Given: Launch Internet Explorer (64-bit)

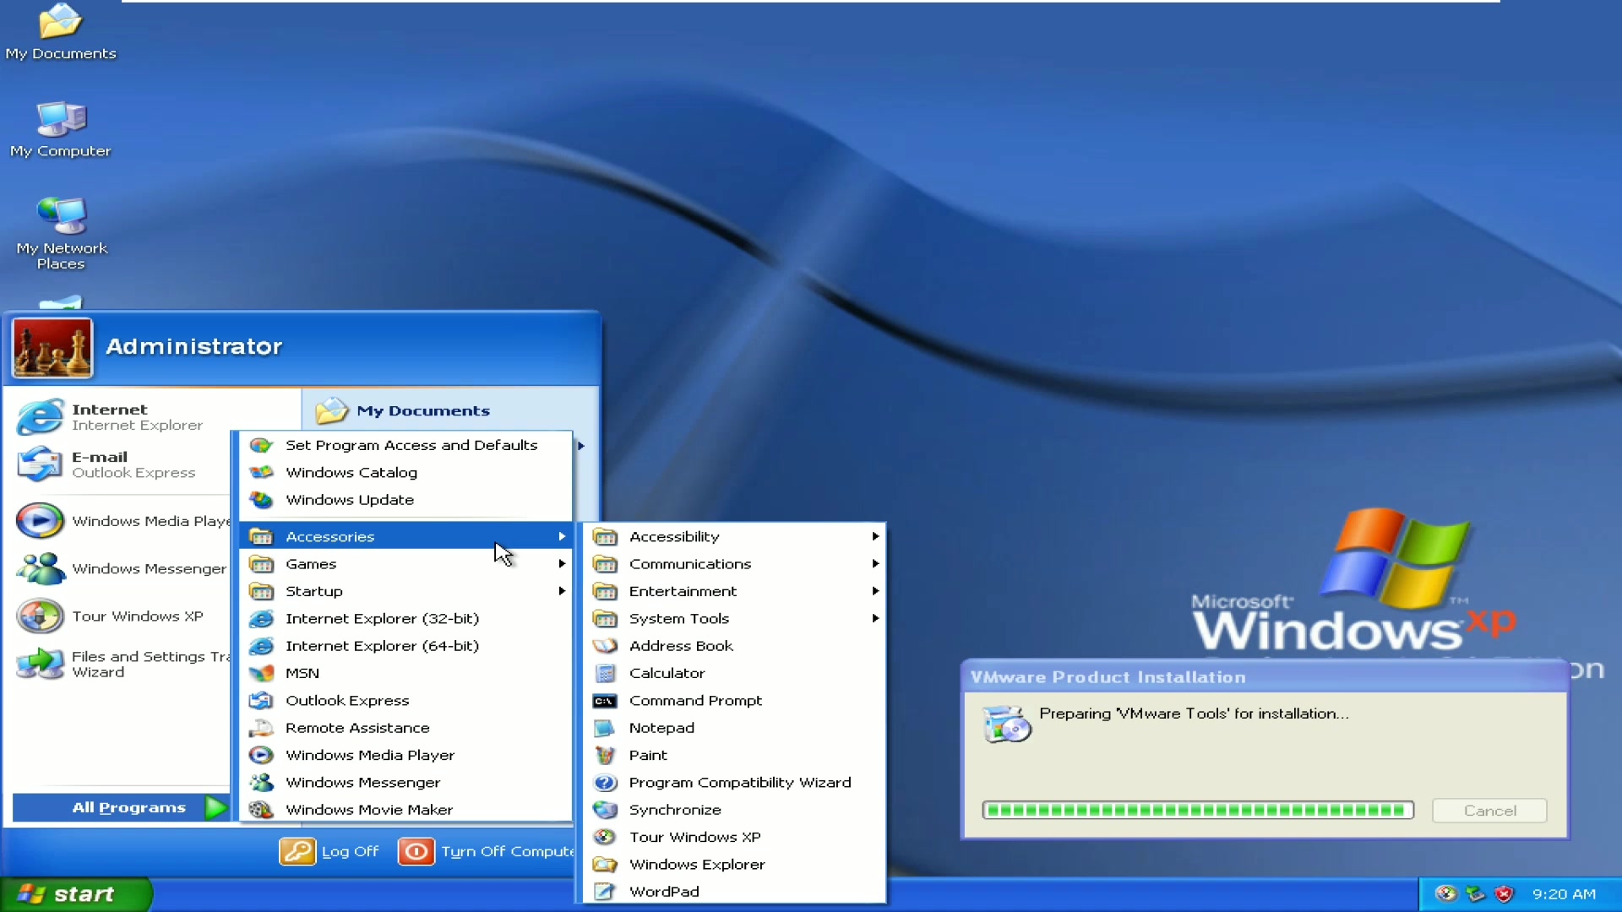Looking at the screenshot, I should [405, 645].
